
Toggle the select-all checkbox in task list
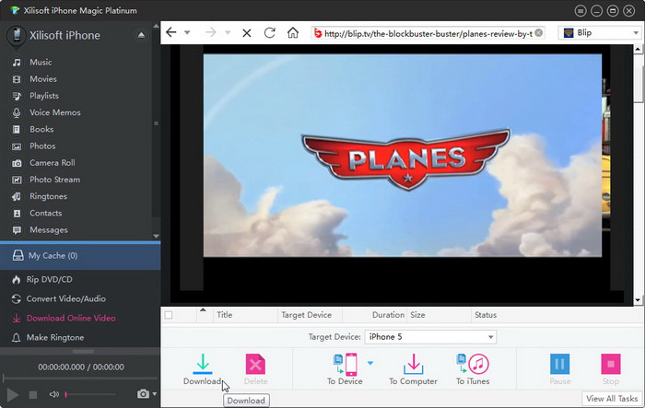coord(168,315)
